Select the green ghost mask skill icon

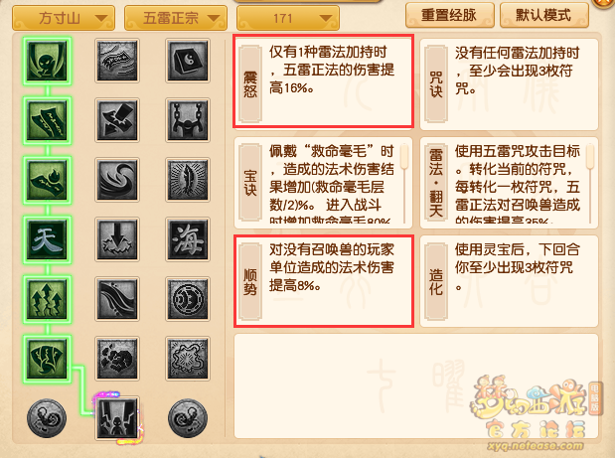tap(47, 61)
